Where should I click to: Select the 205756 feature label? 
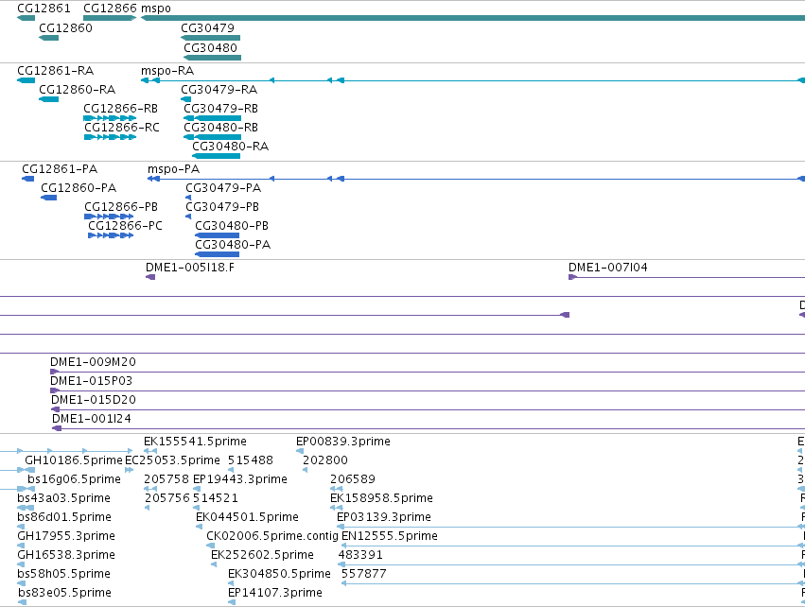point(167,498)
